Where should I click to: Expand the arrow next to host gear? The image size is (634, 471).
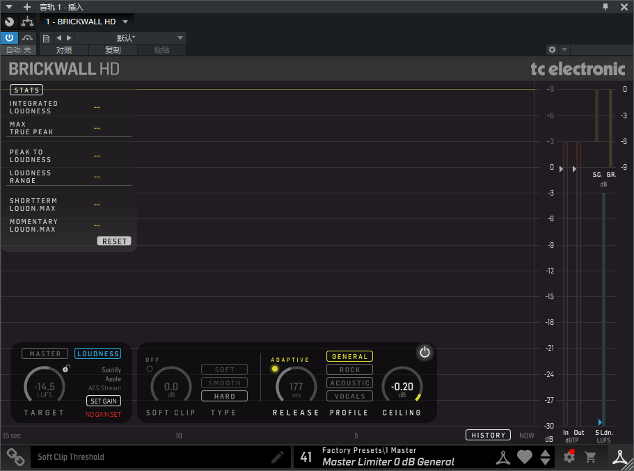pyautogui.click(x=564, y=49)
